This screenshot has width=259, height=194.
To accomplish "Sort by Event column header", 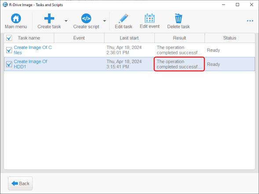I will point(79,38).
